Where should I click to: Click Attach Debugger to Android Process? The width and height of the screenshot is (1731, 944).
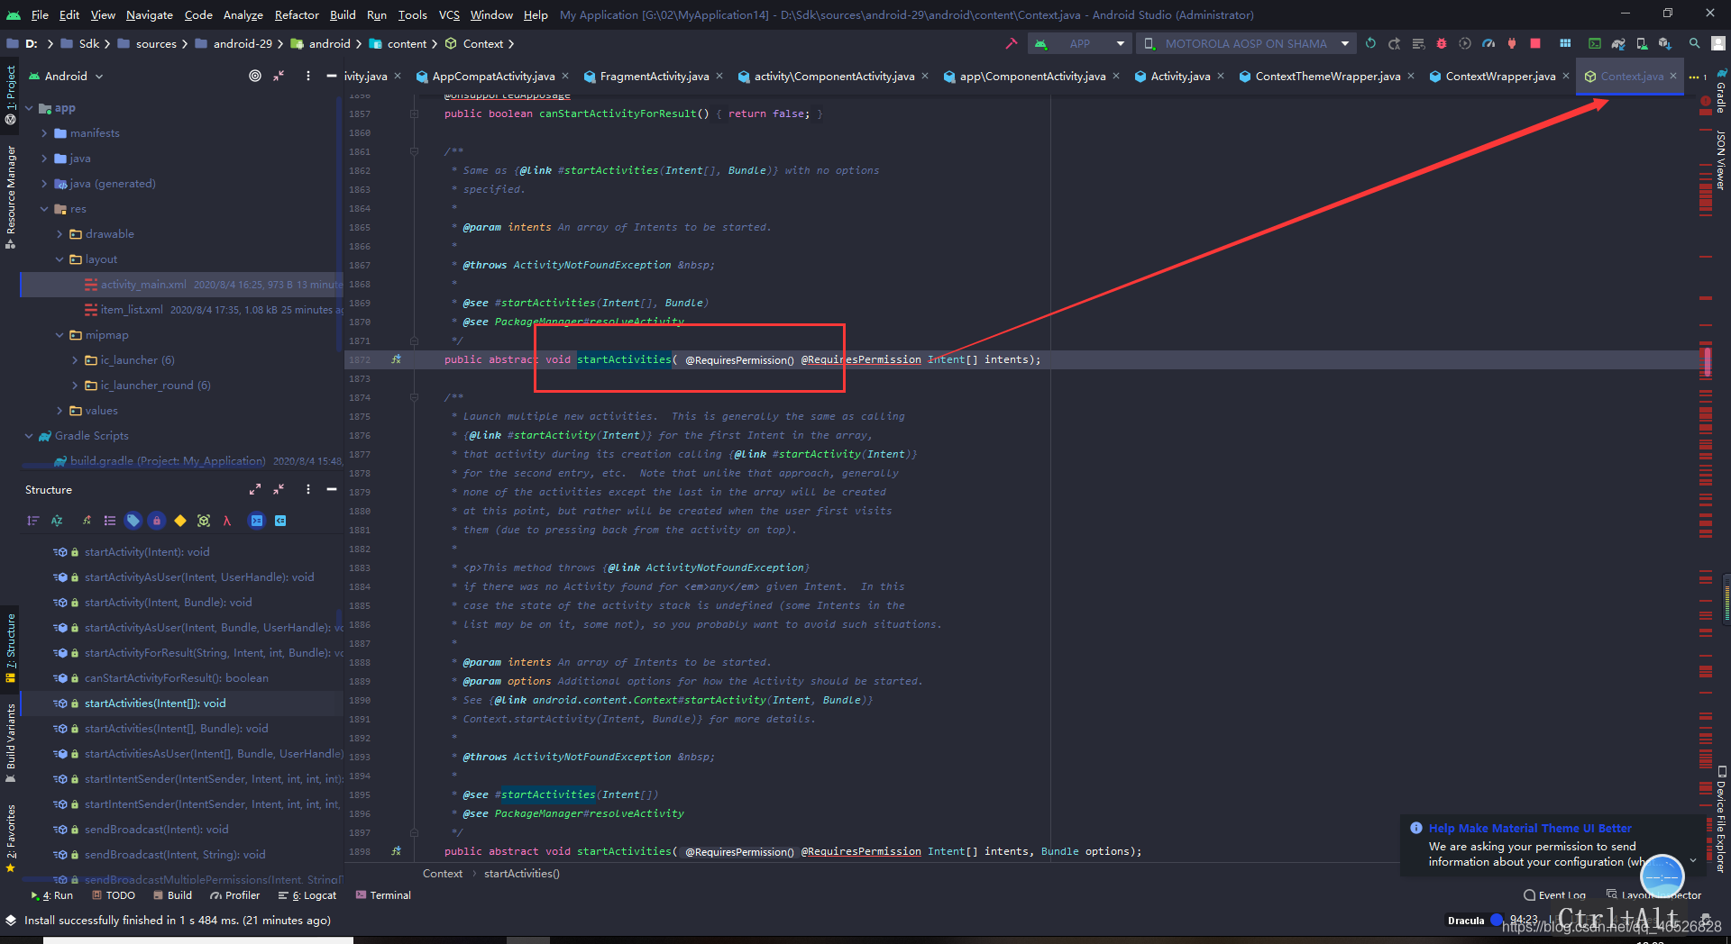[1512, 43]
